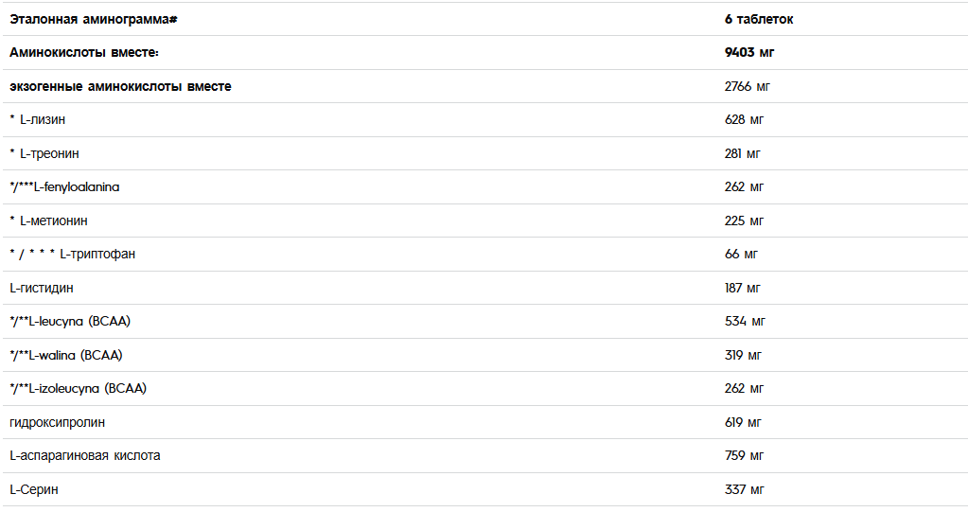Click 'экзогенные аминокислоты вместе' row

[x=120, y=86]
